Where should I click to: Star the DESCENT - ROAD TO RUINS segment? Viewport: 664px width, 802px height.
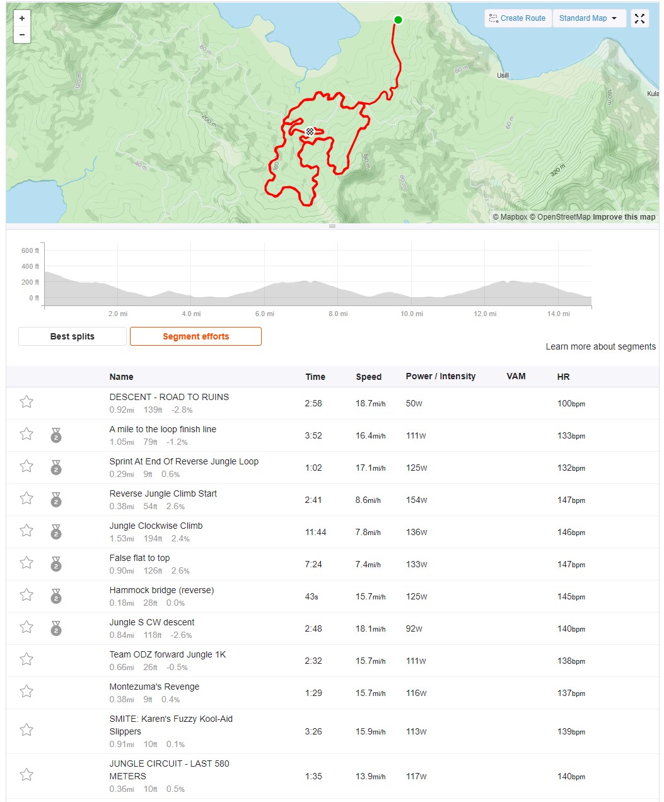[26, 402]
